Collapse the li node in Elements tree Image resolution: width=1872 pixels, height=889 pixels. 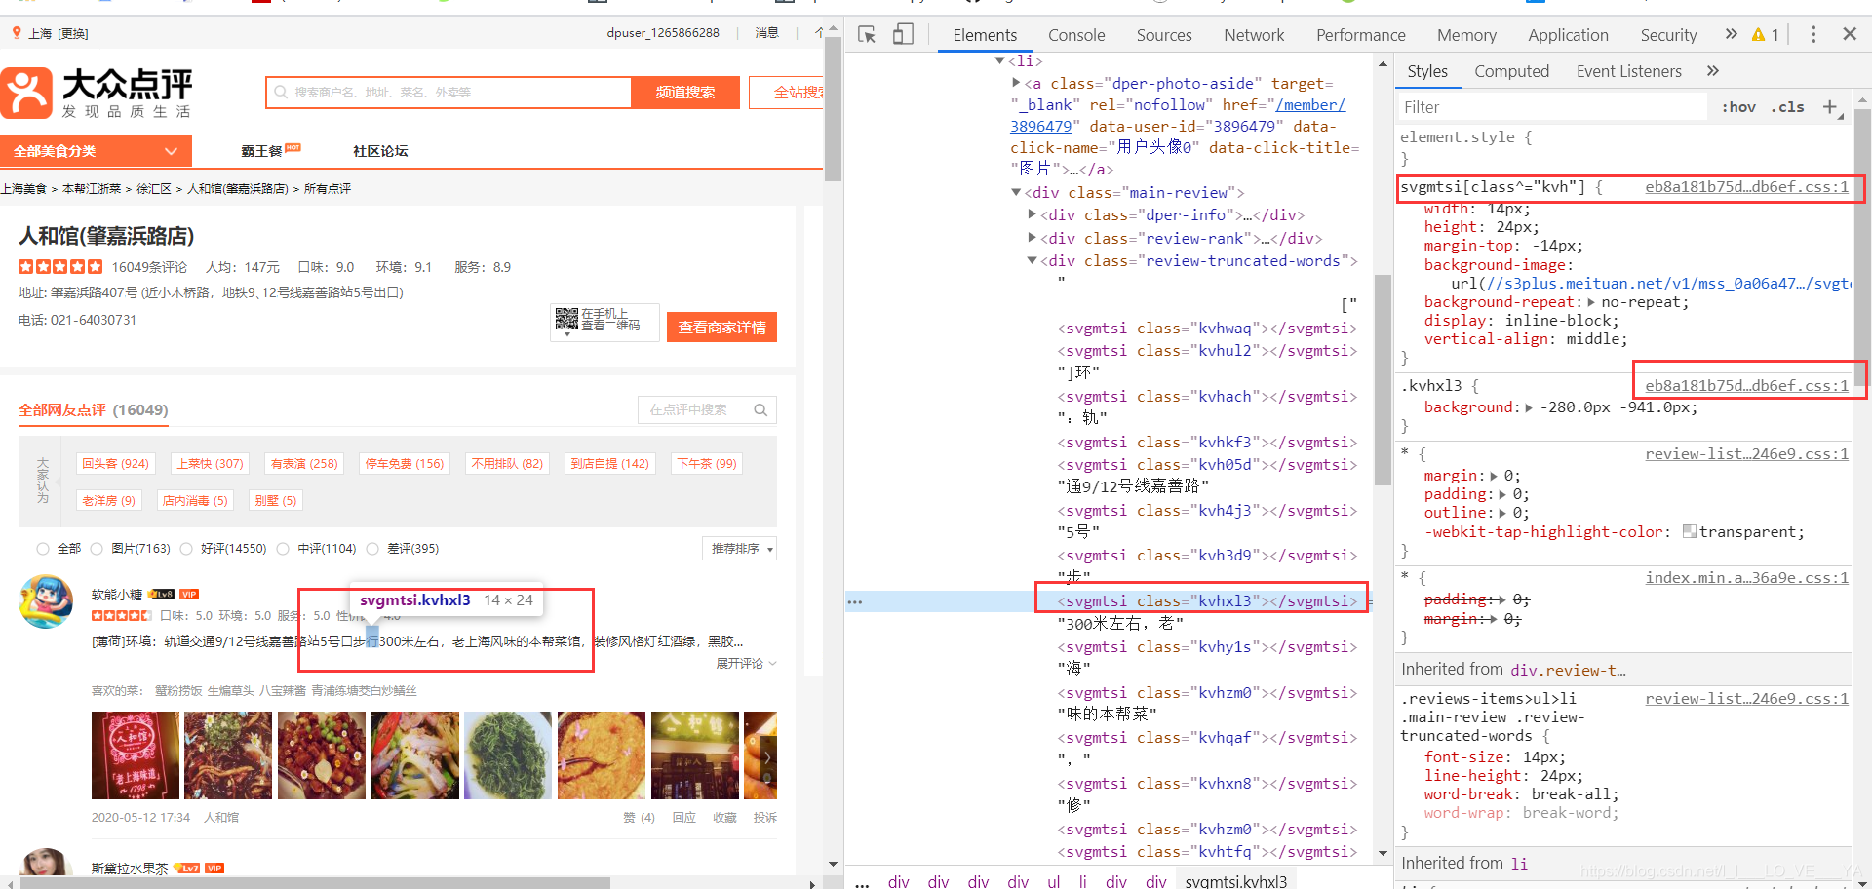pos(999,60)
